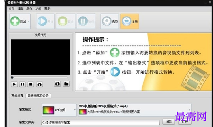The image size is (213, 127).
Task: Click the 打开 (Open) folder button
Action: [185, 122]
